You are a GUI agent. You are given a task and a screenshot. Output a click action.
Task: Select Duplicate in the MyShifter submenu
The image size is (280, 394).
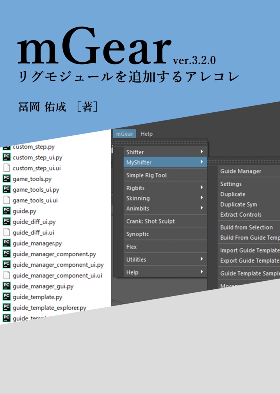(249, 194)
